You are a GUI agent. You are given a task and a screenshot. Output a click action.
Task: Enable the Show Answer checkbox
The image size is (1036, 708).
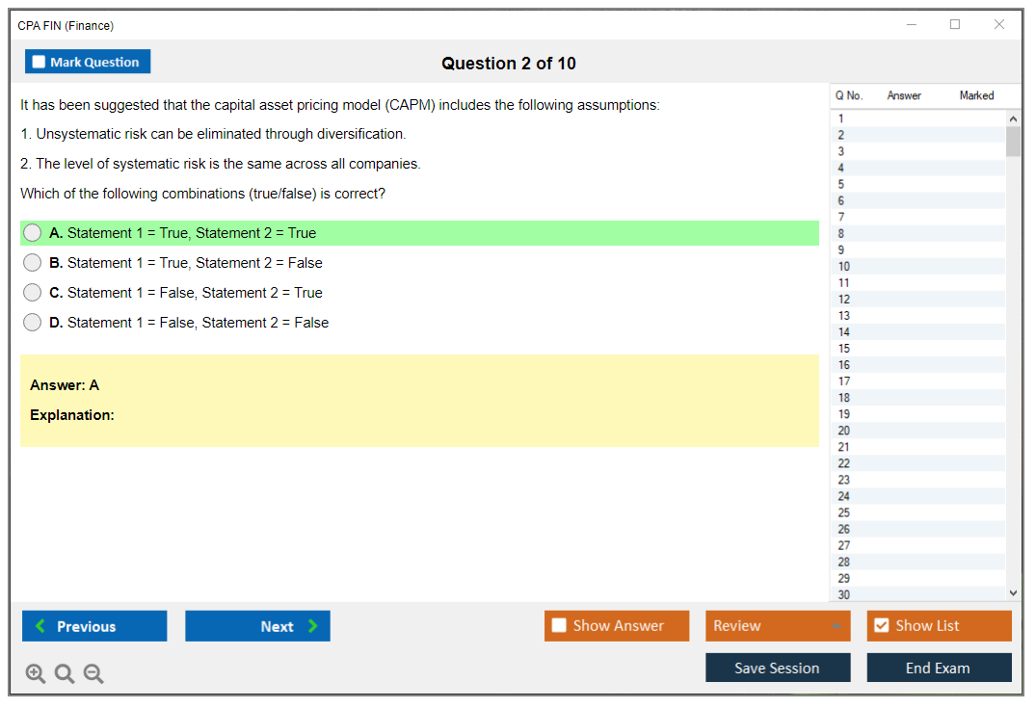[x=560, y=626]
